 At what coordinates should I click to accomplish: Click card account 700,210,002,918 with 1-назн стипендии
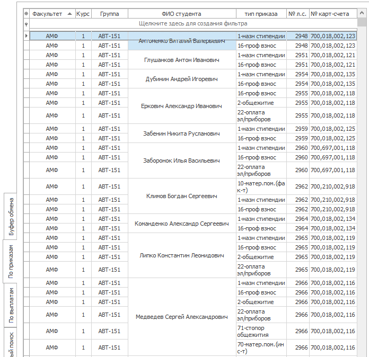pyautogui.click(x=333, y=200)
